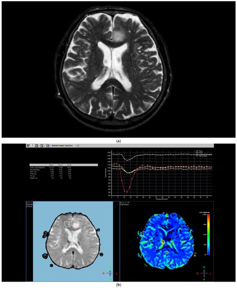Select the white ROI A contour on the brain image
The width and height of the screenshot is (237, 288).
click(x=67, y=224)
